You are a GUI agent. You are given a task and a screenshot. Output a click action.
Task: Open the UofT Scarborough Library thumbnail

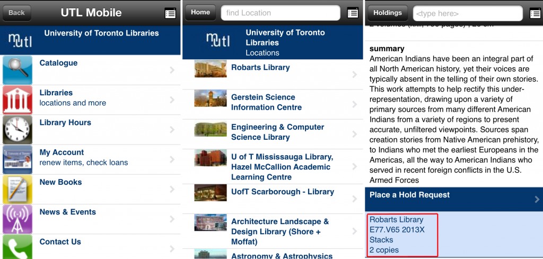click(x=211, y=193)
